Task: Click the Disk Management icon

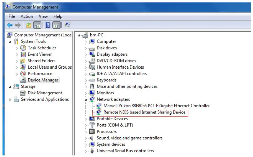Action: [x=23, y=93]
